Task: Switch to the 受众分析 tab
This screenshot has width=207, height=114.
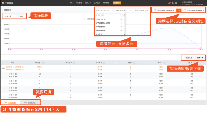Action: [30, 103]
